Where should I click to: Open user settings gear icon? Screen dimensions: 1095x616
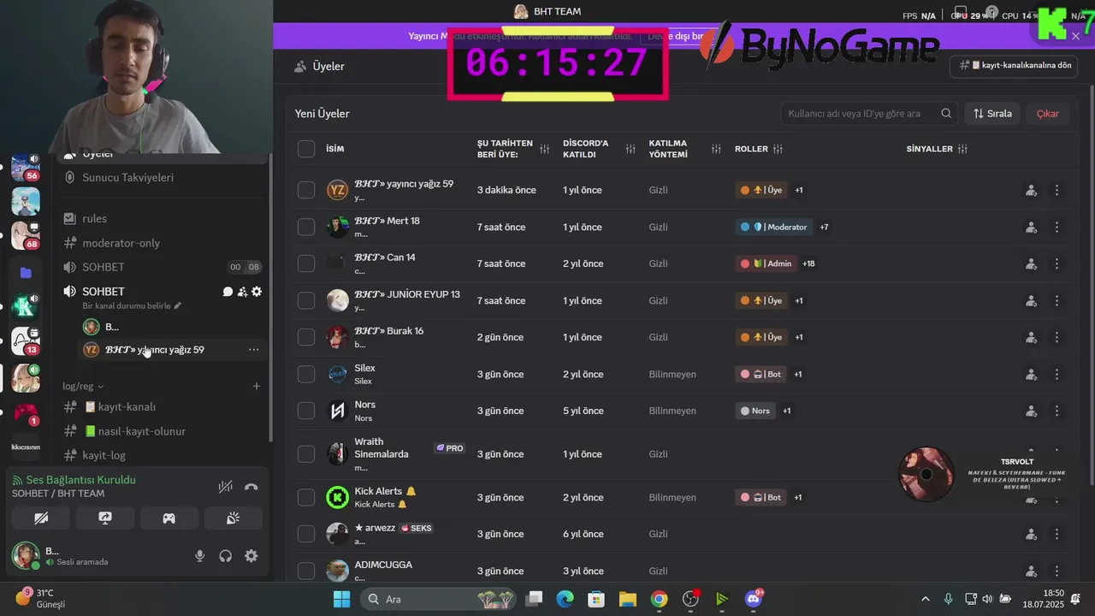coord(251,556)
